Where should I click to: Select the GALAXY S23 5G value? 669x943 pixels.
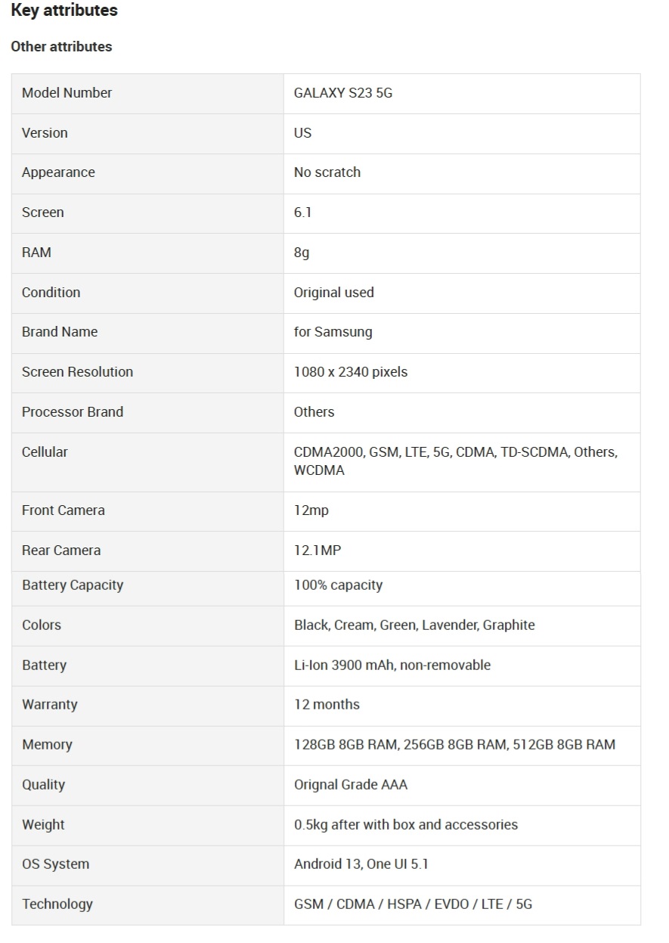pos(343,94)
